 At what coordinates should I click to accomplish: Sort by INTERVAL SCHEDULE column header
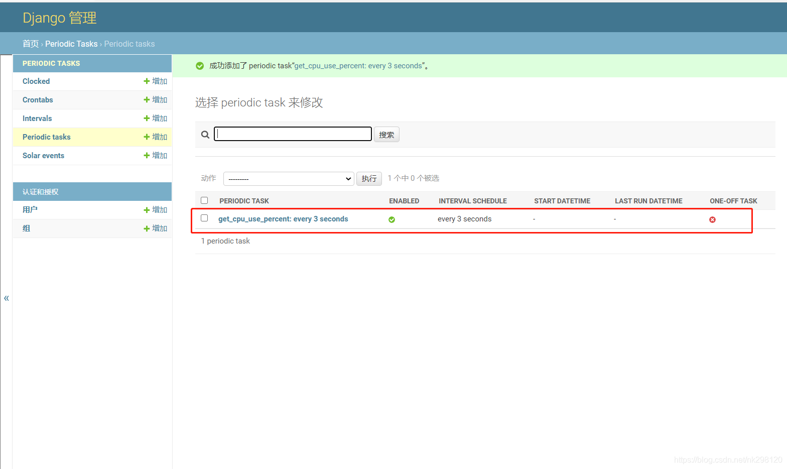[473, 201]
